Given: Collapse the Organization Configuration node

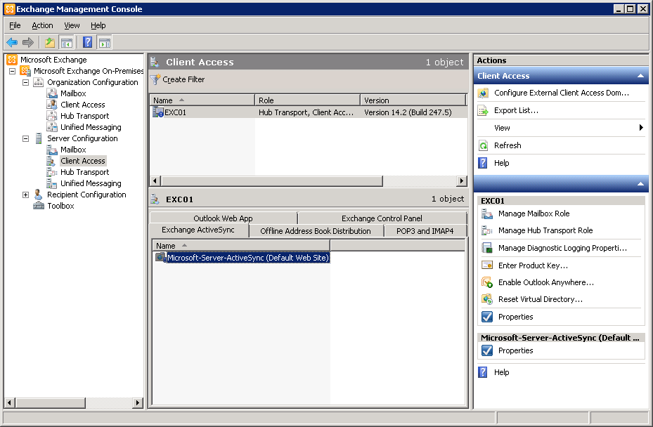Looking at the screenshot, I should [x=25, y=82].
